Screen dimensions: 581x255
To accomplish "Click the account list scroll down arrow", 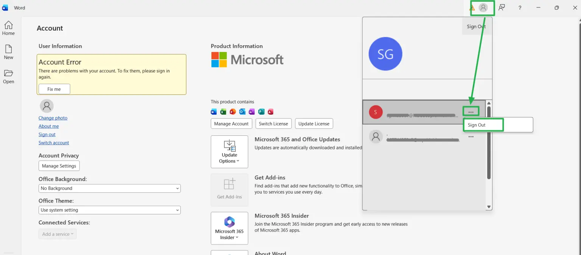I will coord(489,207).
